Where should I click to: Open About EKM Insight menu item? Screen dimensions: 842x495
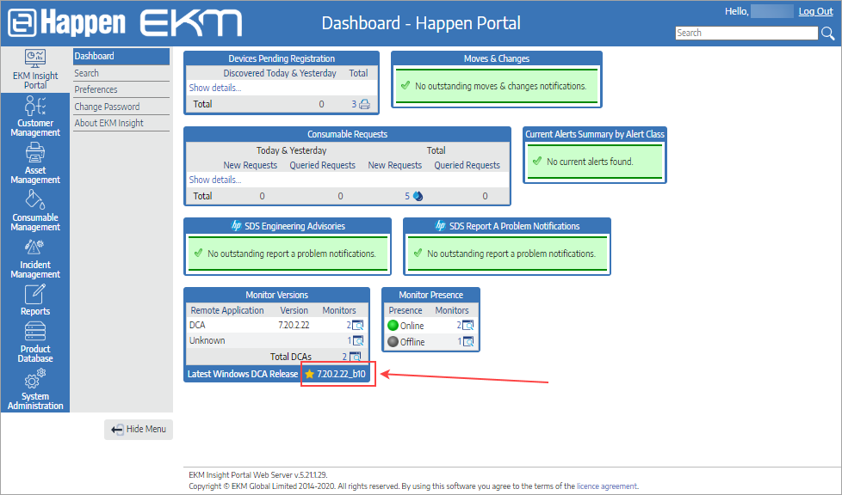[121, 123]
